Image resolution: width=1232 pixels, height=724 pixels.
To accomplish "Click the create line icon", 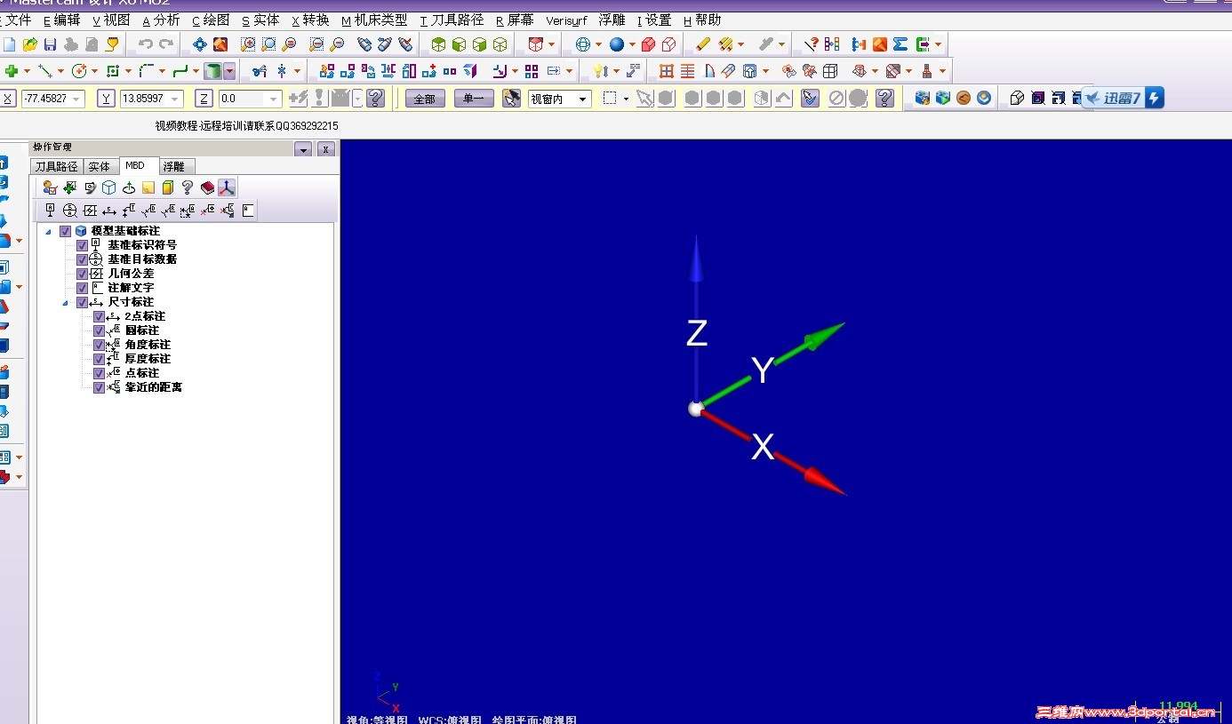I will [x=44, y=70].
